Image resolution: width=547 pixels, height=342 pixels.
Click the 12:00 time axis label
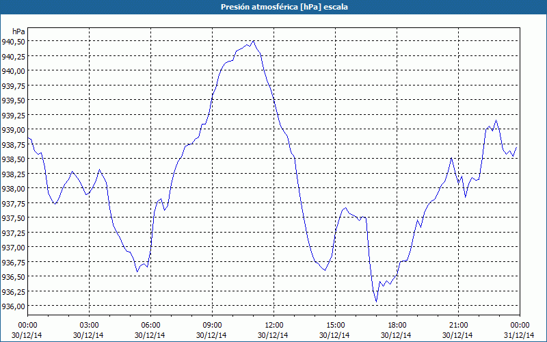pyautogui.click(x=274, y=326)
